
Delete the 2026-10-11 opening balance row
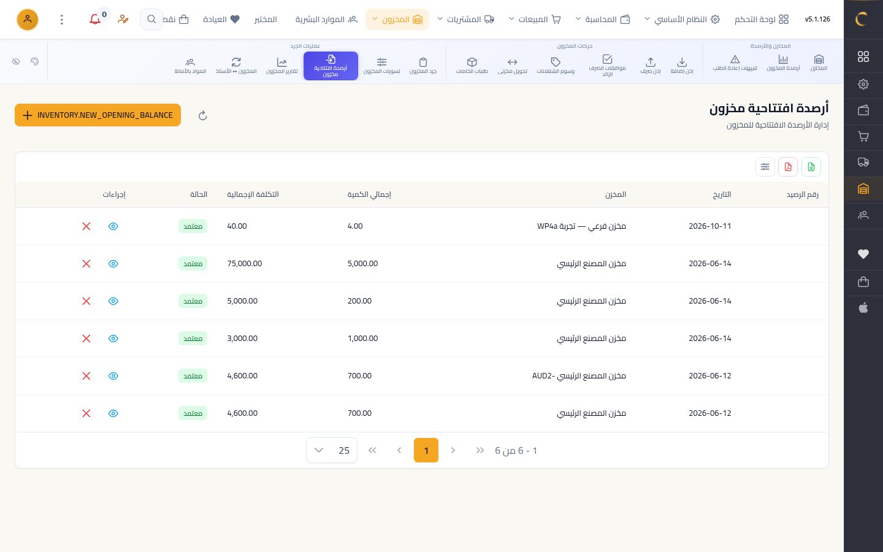(x=86, y=226)
